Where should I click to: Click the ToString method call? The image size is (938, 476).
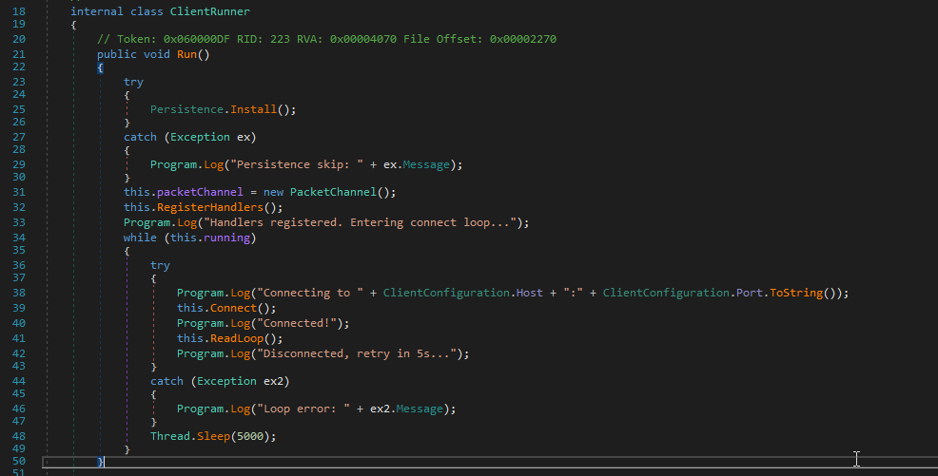coord(797,293)
